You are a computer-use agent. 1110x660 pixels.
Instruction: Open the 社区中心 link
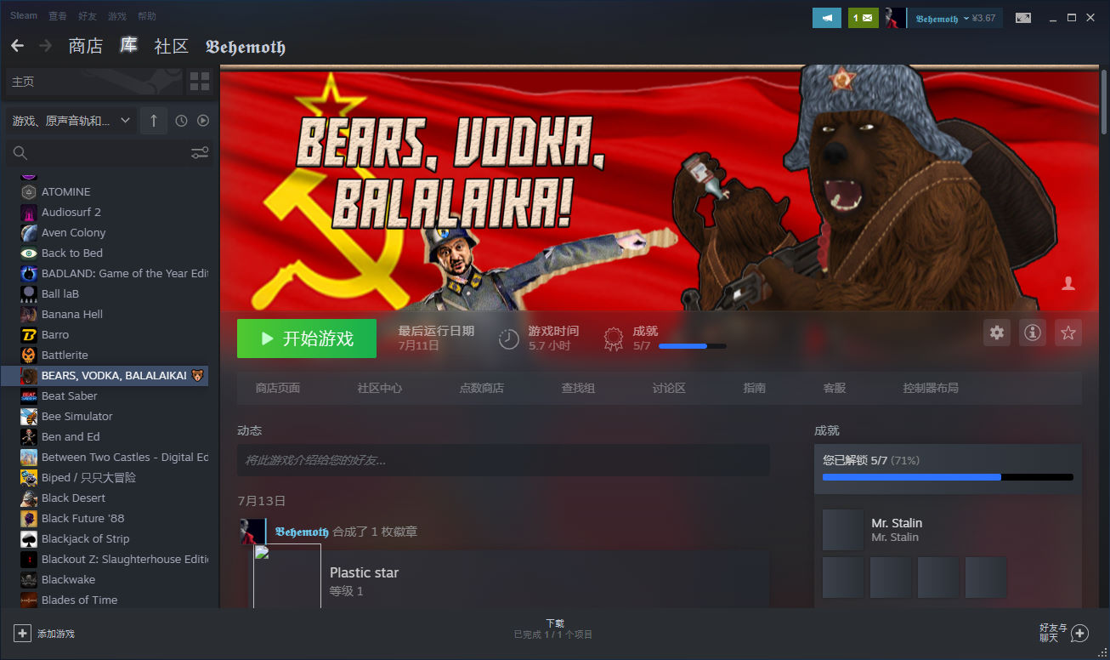(x=380, y=388)
